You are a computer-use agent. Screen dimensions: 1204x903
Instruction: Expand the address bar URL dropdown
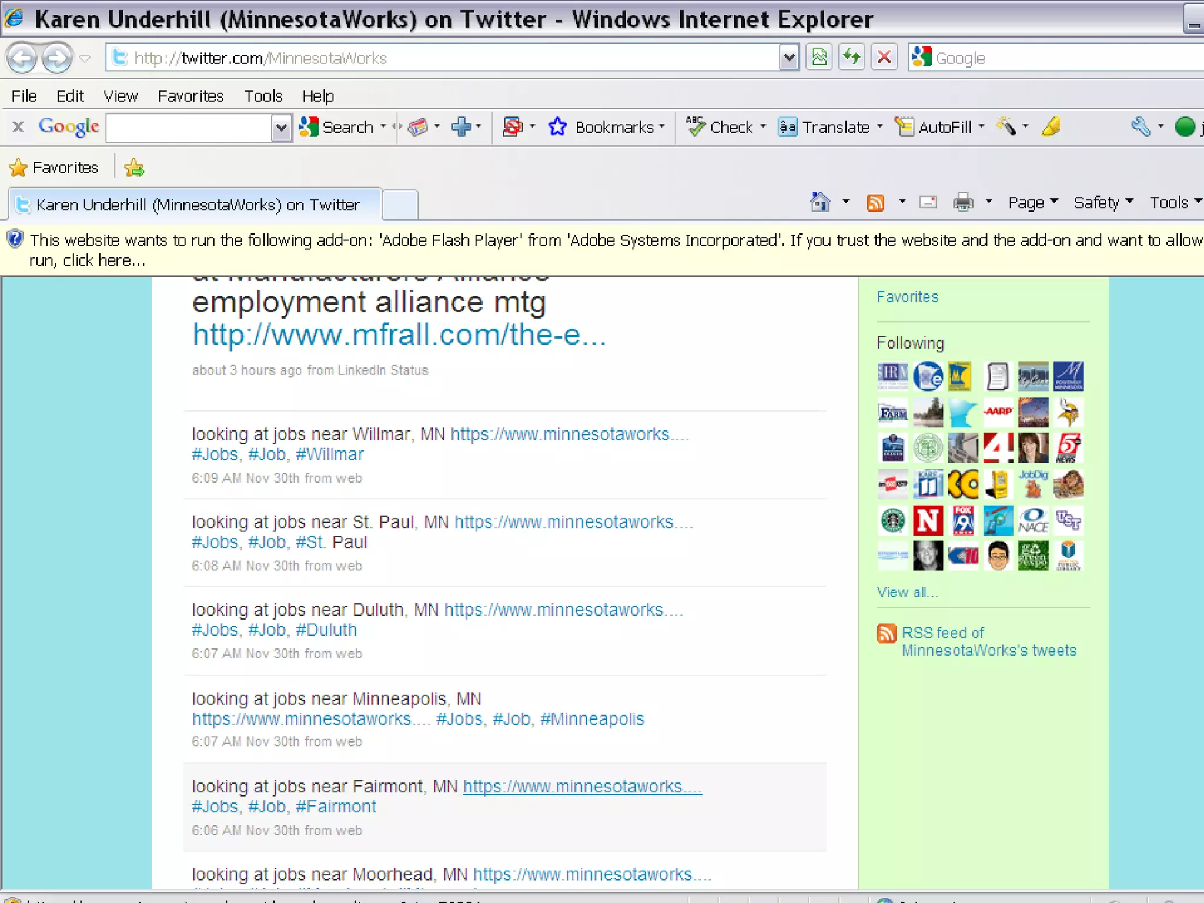tap(789, 58)
